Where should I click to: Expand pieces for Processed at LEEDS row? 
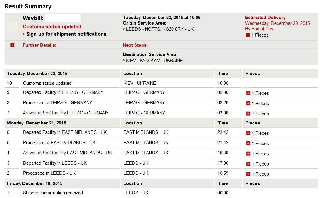point(248,174)
